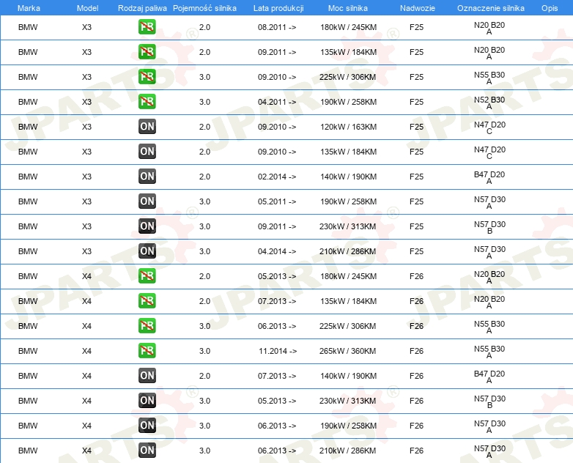The width and height of the screenshot is (573, 463).
Task: Click the Marka column header
Action: [29, 8]
